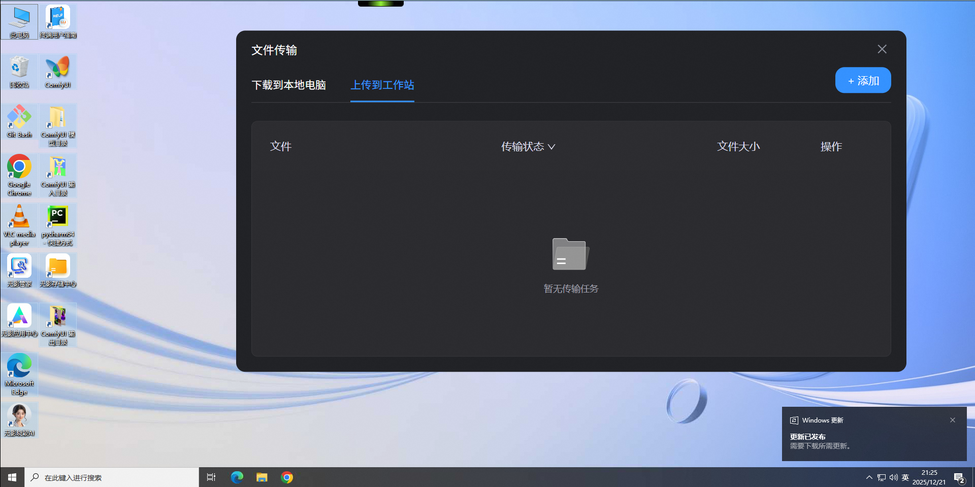Click the taskbar search box
975x487 pixels.
pos(112,477)
